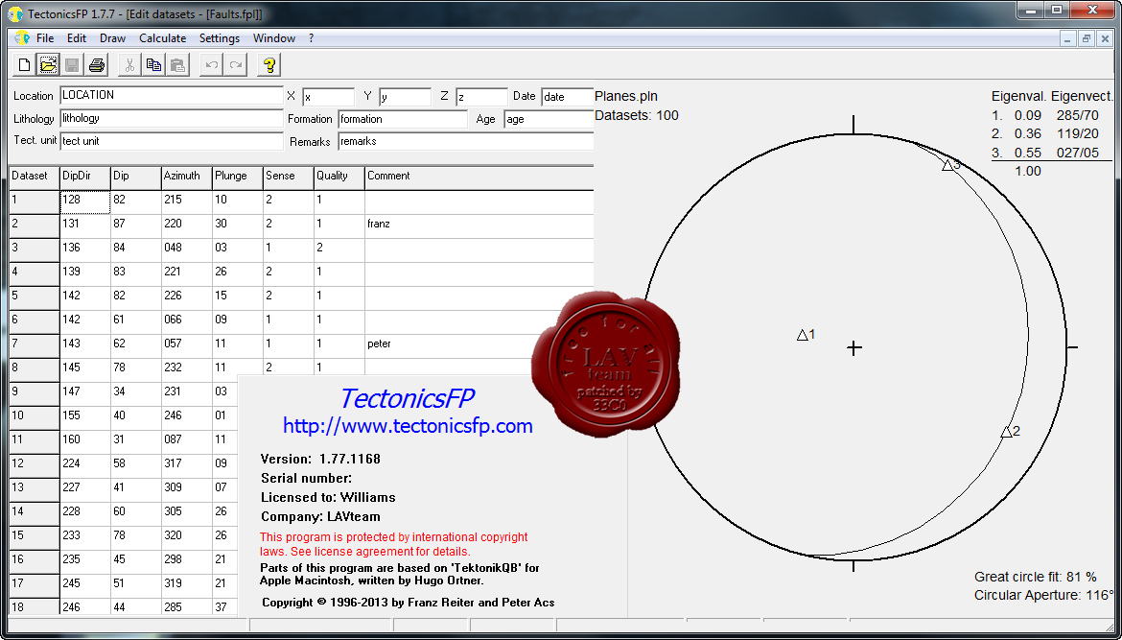
Task: Click the 'peter' comment cell
Action: coord(479,345)
